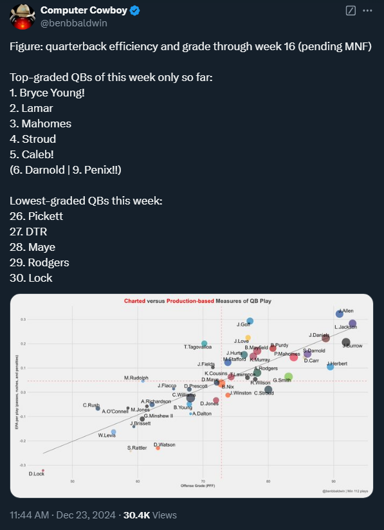Click the blue verified badge icon
Viewport: 384px width, 530px height.
click(135, 11)
